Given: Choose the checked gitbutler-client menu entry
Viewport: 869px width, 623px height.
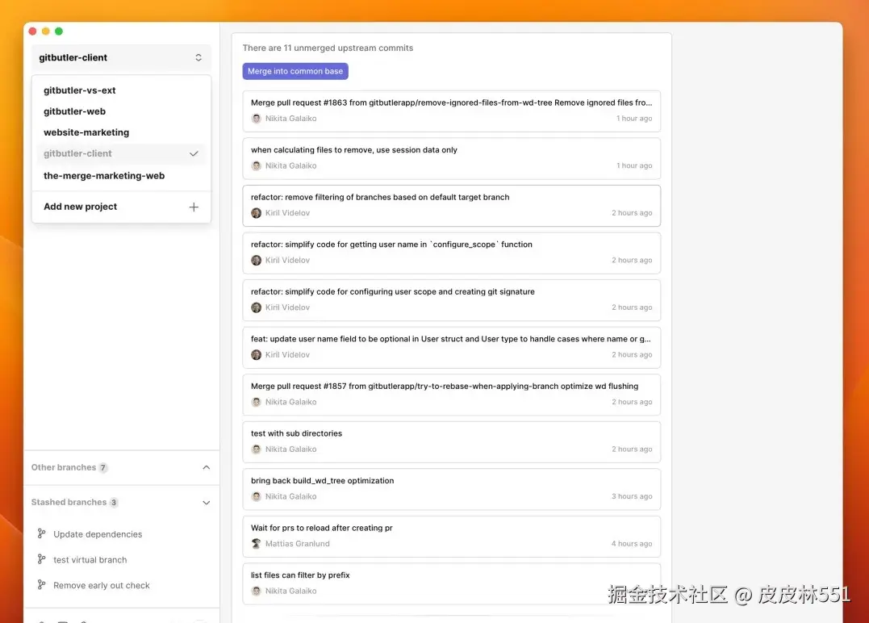Looking at the screenshot, I should [x=121, y=153].
